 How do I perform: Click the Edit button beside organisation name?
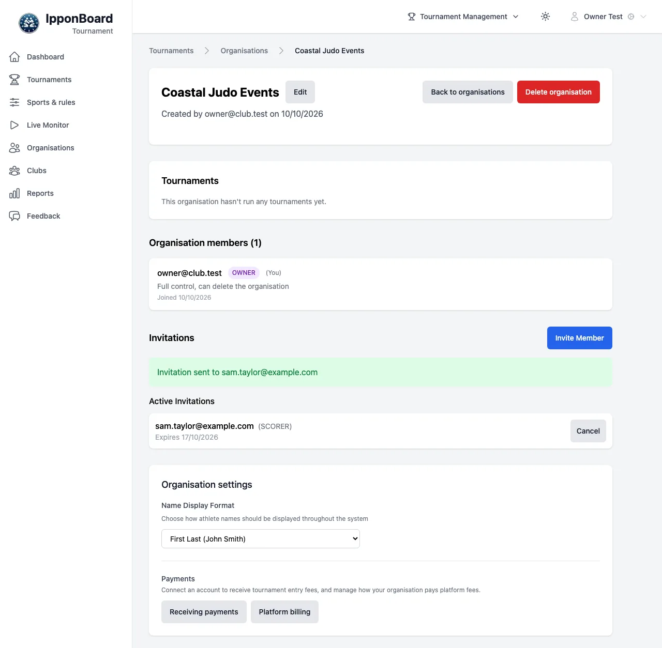point(300,92)
